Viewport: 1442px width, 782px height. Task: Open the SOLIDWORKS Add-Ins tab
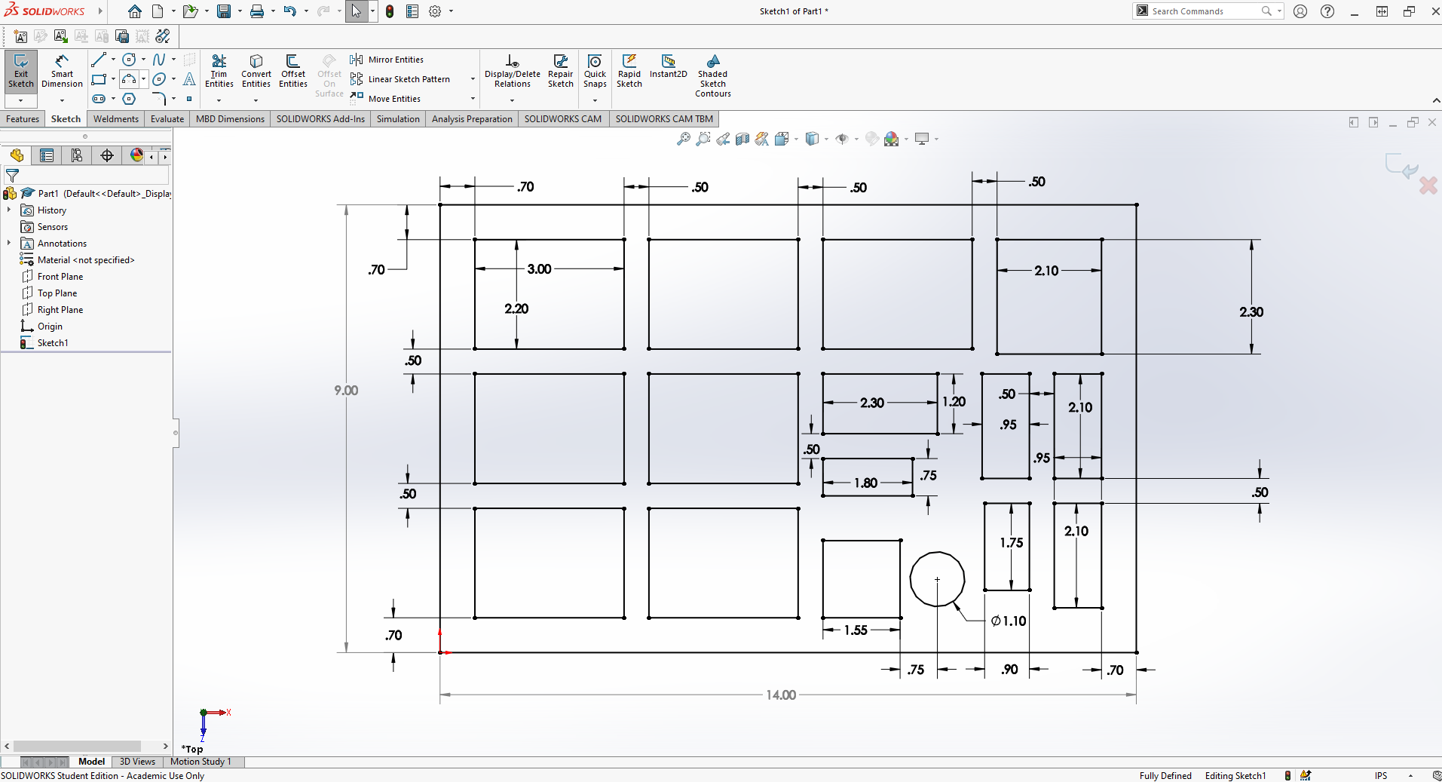[x=320, y=119]
